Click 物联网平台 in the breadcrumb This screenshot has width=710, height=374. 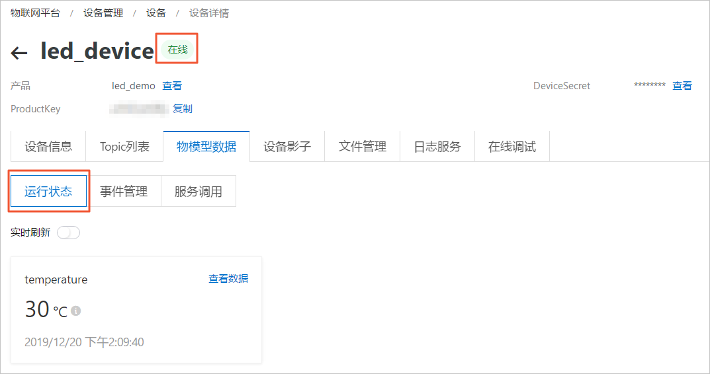pyautogui.click(x=35, y=13)
